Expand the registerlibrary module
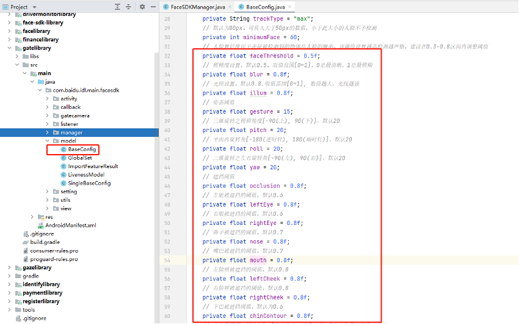The image size is (519, 324). (x=9, y=301)
